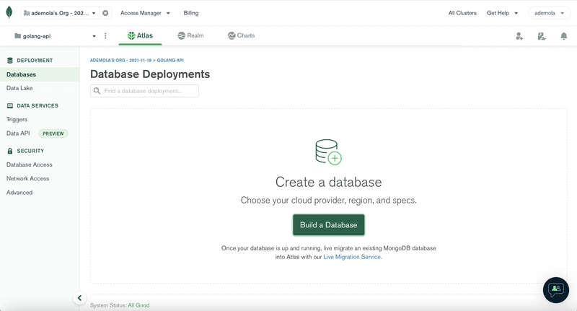The image size is (577, 311).
Task: Open the Live Migration Service link
Action: (353, 257)
